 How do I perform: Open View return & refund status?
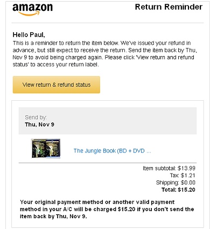(x=57, y=85)
